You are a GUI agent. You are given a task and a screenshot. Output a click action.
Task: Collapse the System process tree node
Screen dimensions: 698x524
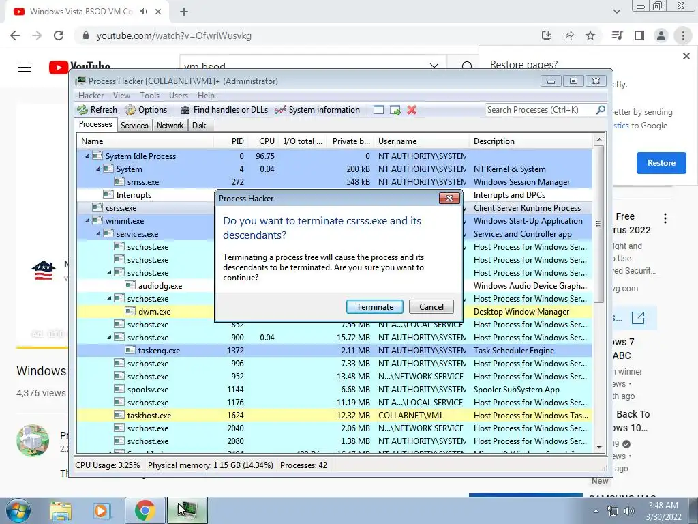pyautogui.click(x=98, y=169)
